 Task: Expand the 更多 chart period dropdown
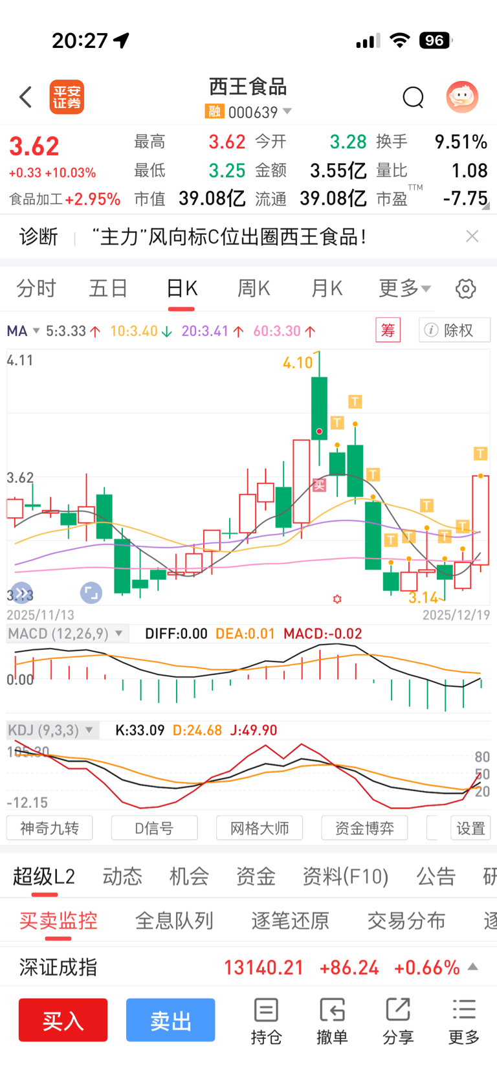coord(404,288)
